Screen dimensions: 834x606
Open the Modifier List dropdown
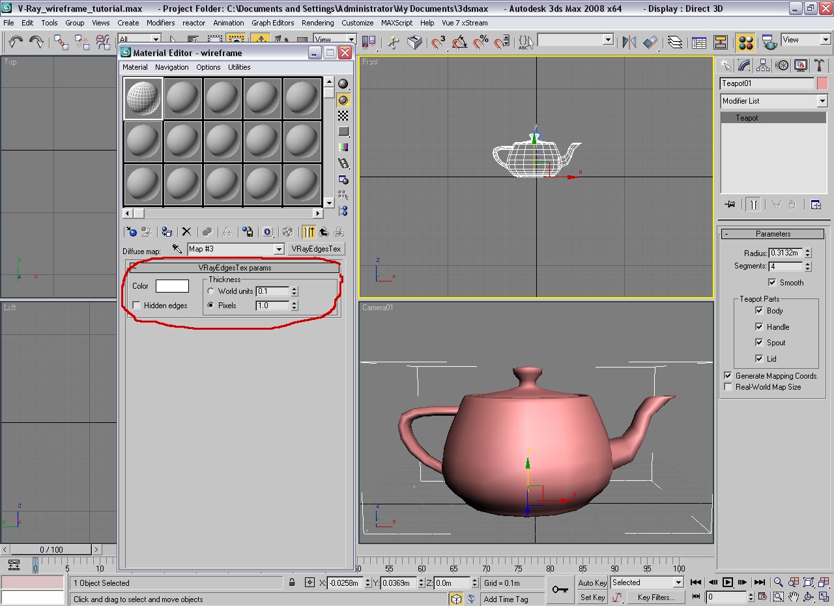pyautogui.click(x=822, y=101)
